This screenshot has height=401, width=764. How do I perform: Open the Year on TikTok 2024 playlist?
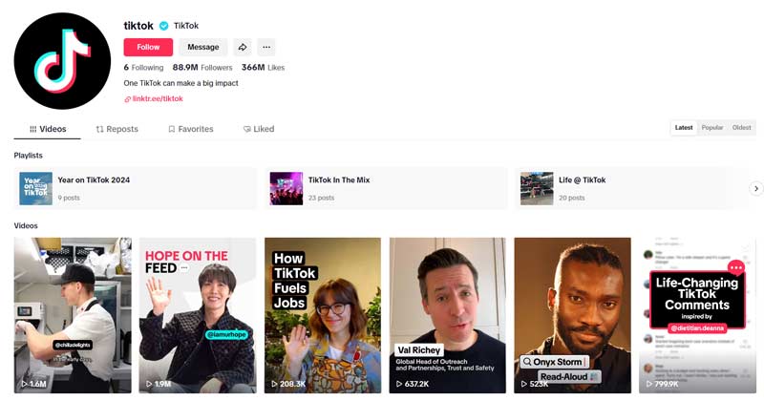135,188
